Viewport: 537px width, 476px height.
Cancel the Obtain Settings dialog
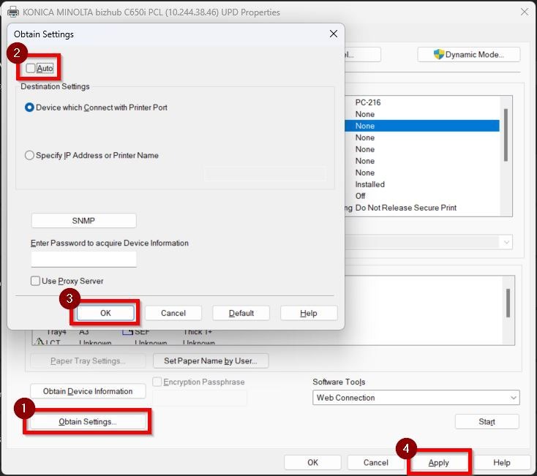pos(173,313)
